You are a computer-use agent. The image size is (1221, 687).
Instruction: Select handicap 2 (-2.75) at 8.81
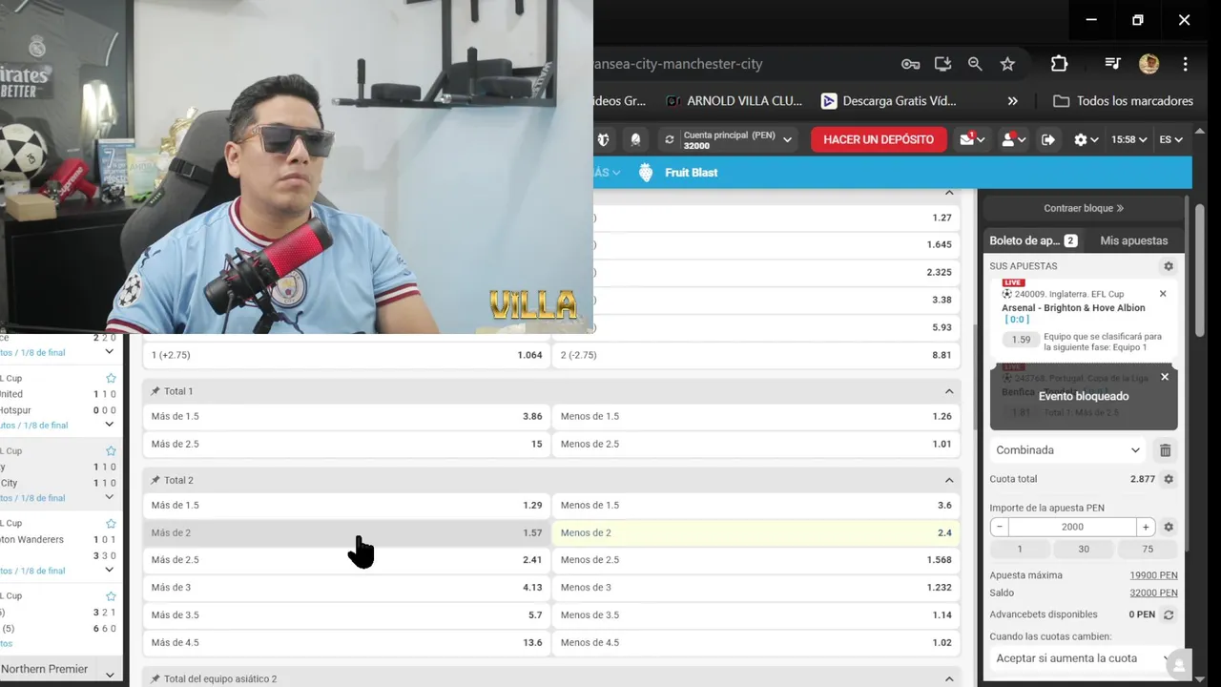click(756, 355)
